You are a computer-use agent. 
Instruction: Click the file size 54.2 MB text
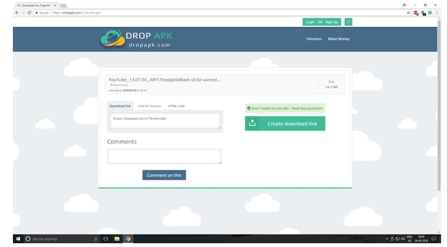pyautogui.click(x=331, y=87)
